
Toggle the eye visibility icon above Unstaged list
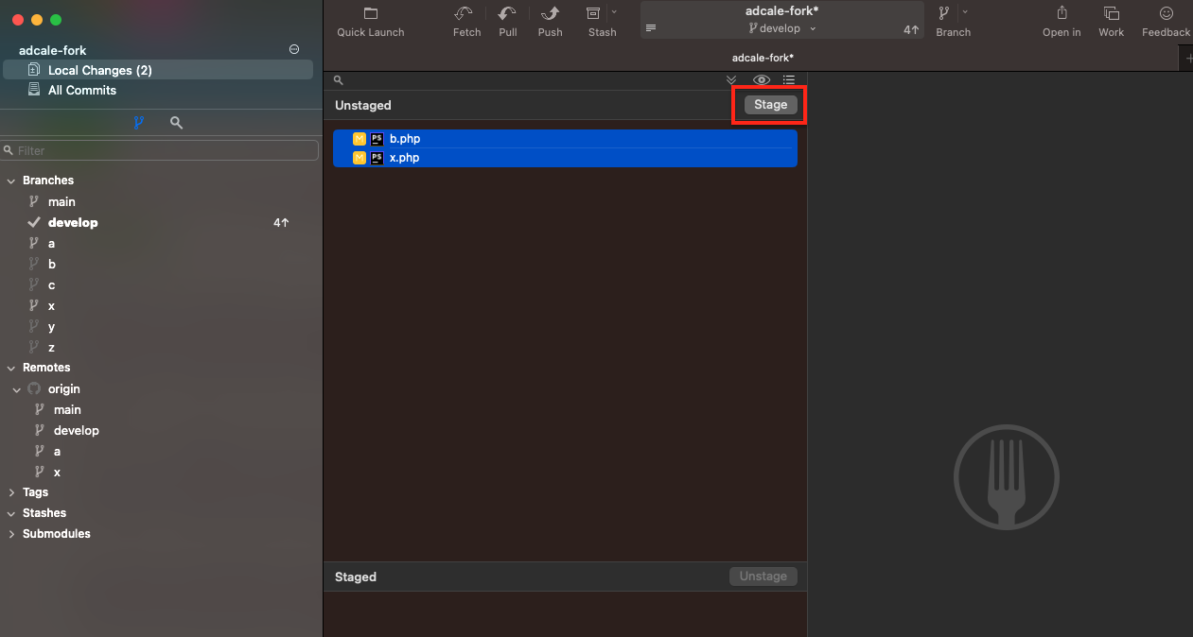tap(761, 79)
